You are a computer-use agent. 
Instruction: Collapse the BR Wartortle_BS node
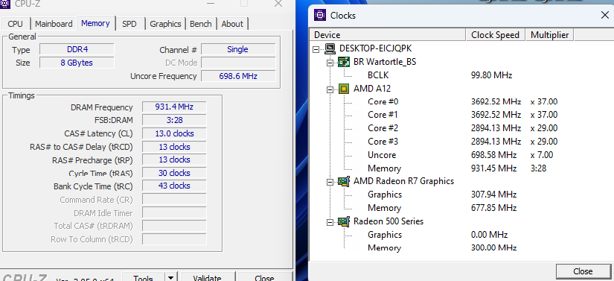pos(330,63)
